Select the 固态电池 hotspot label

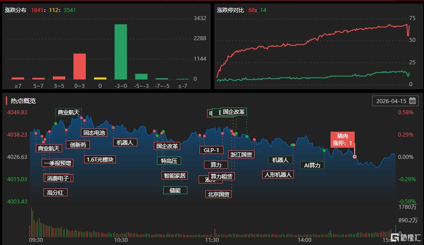94,133
